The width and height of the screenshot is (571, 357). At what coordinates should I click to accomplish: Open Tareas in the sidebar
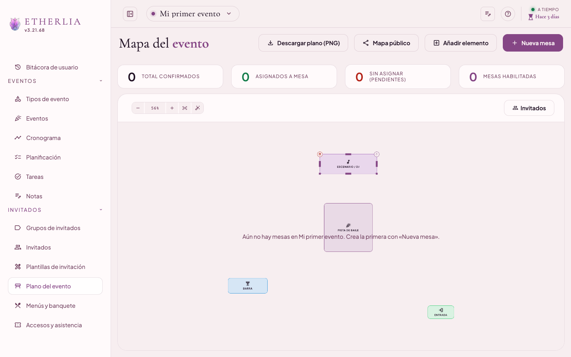55,177
